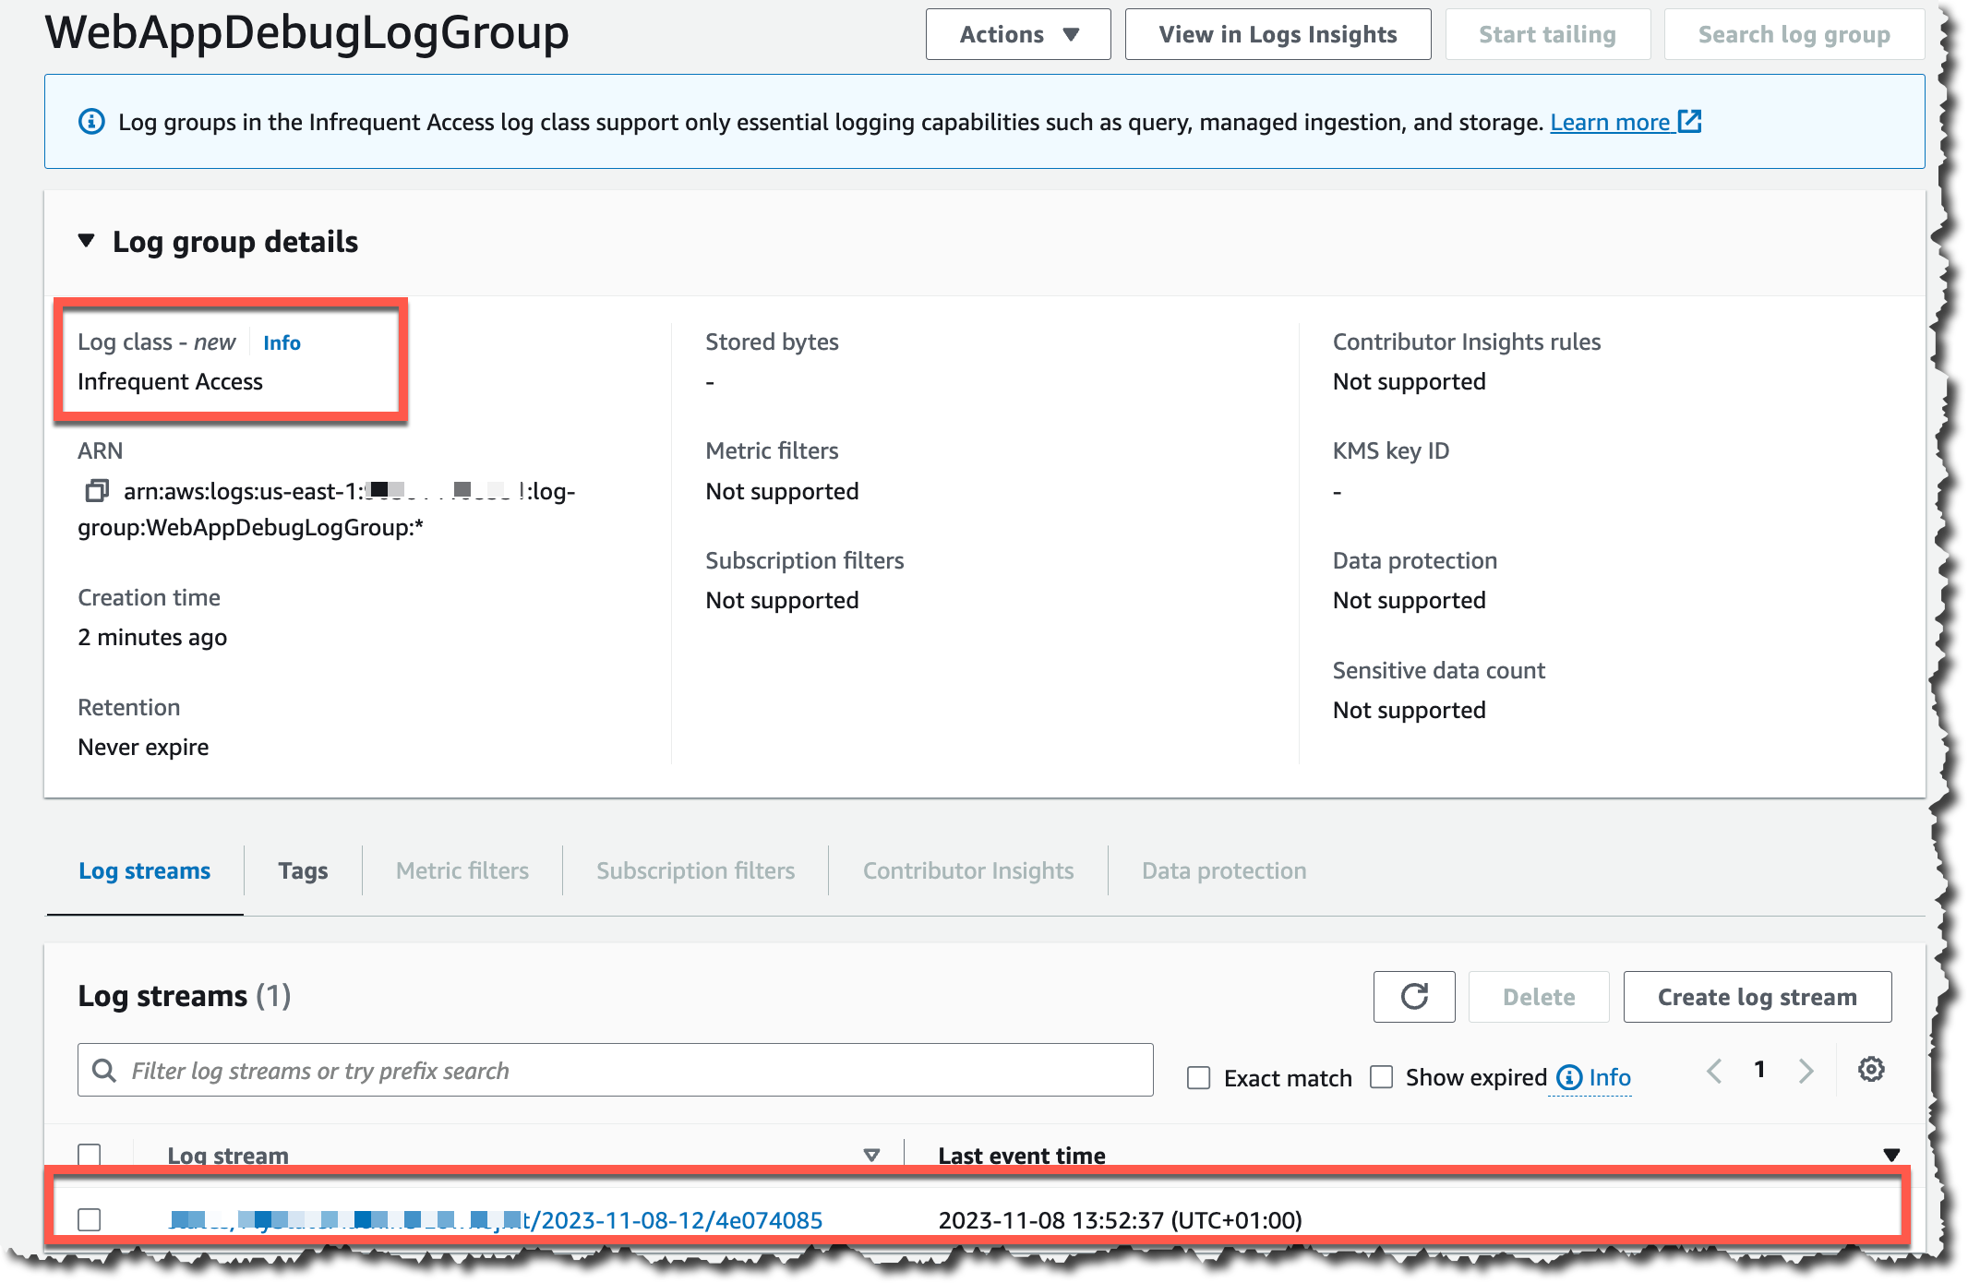
Task: Open Log class Info link
Action: click(282, 342)
